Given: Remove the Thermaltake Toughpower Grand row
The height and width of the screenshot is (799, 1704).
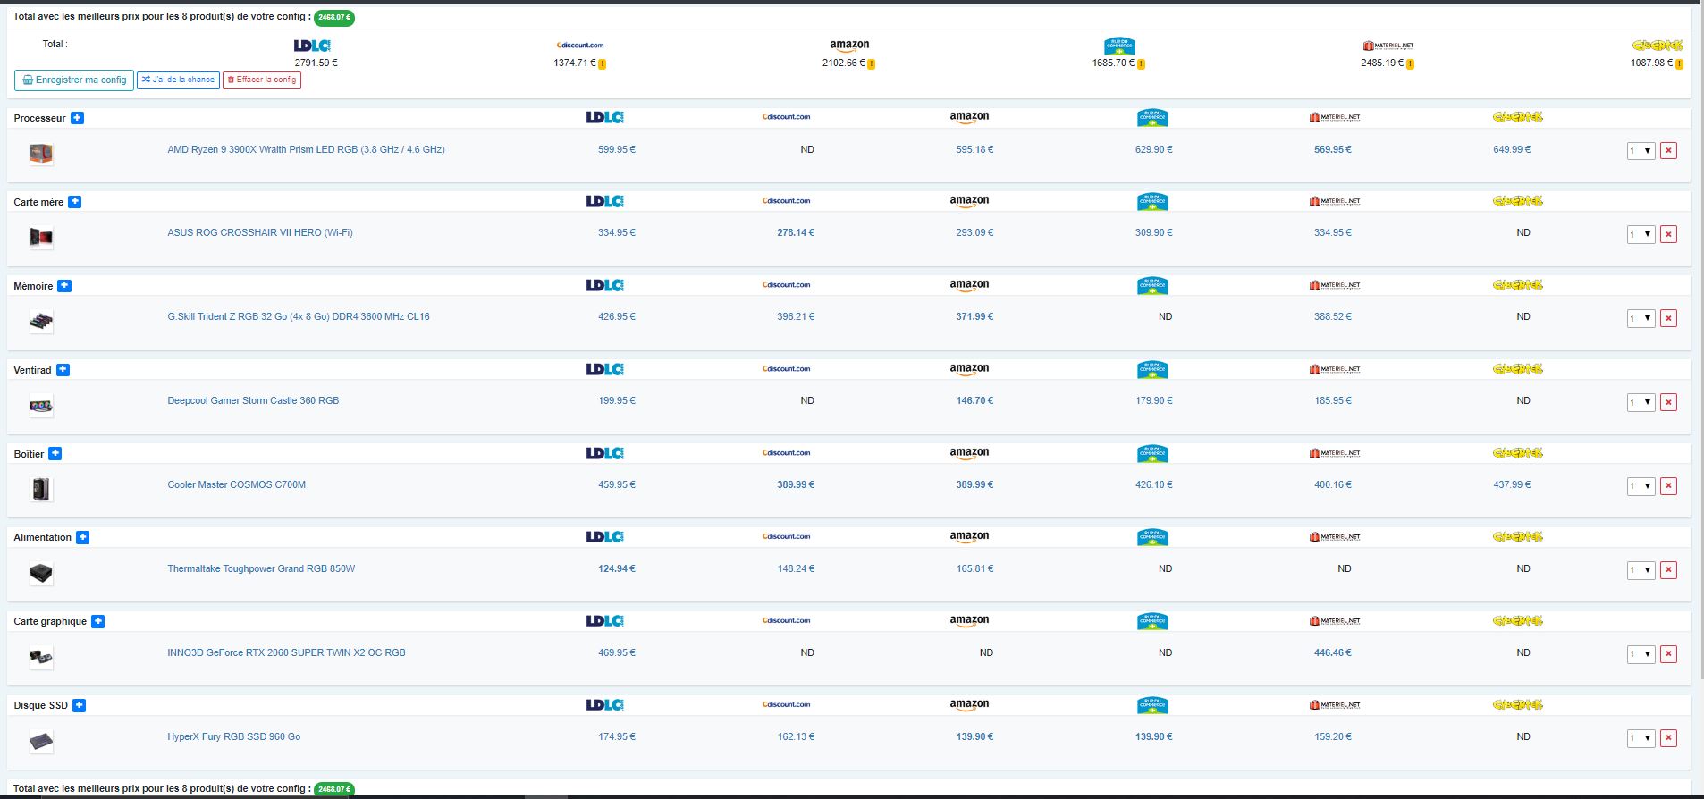Looking at the screenshot, I should tap(1668, 570).
